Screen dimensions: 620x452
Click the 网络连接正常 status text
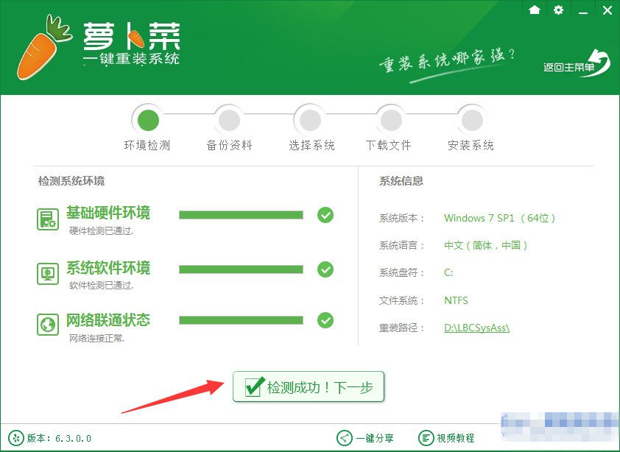97,338
